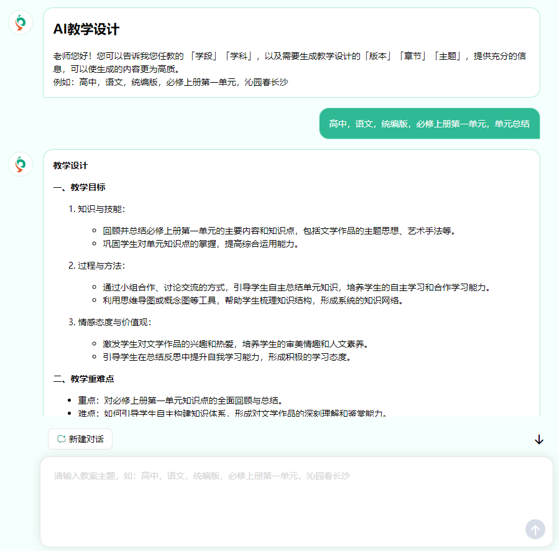The height and width of the screenshot is (551, 559).
Task: Click the 例如 example prompt line in the welcome card
Action: pyautogui.click(x=170, y=82)
